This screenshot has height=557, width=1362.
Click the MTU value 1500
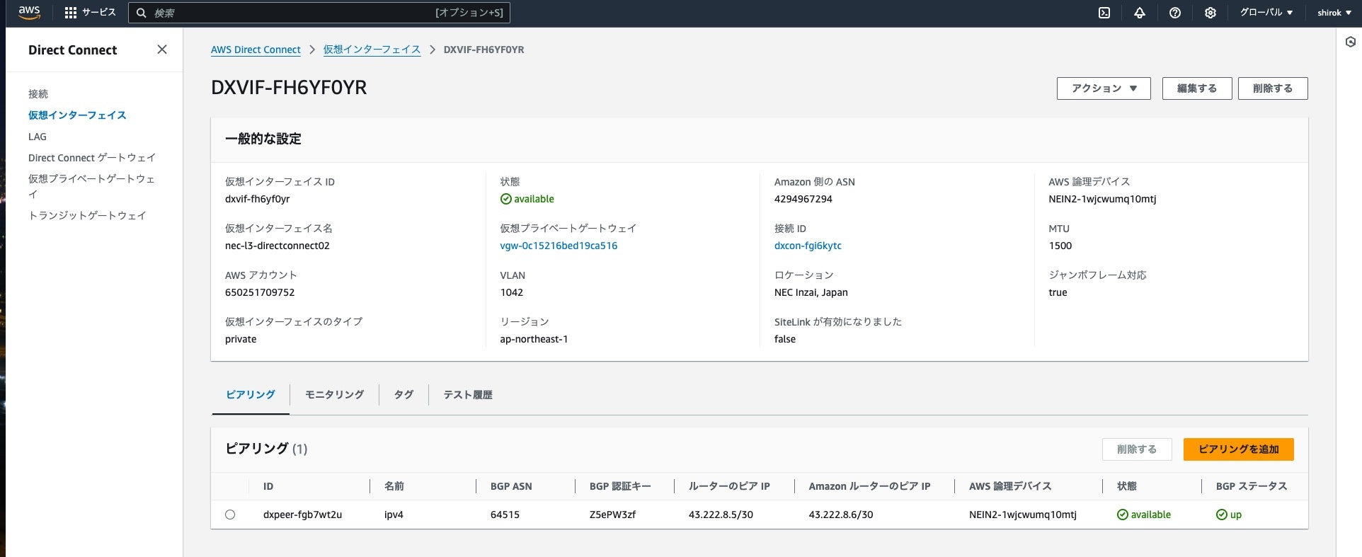[x=1060, y=246]
